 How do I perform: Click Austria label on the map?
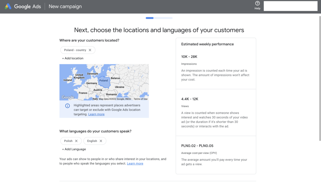(x=98, y=90)
